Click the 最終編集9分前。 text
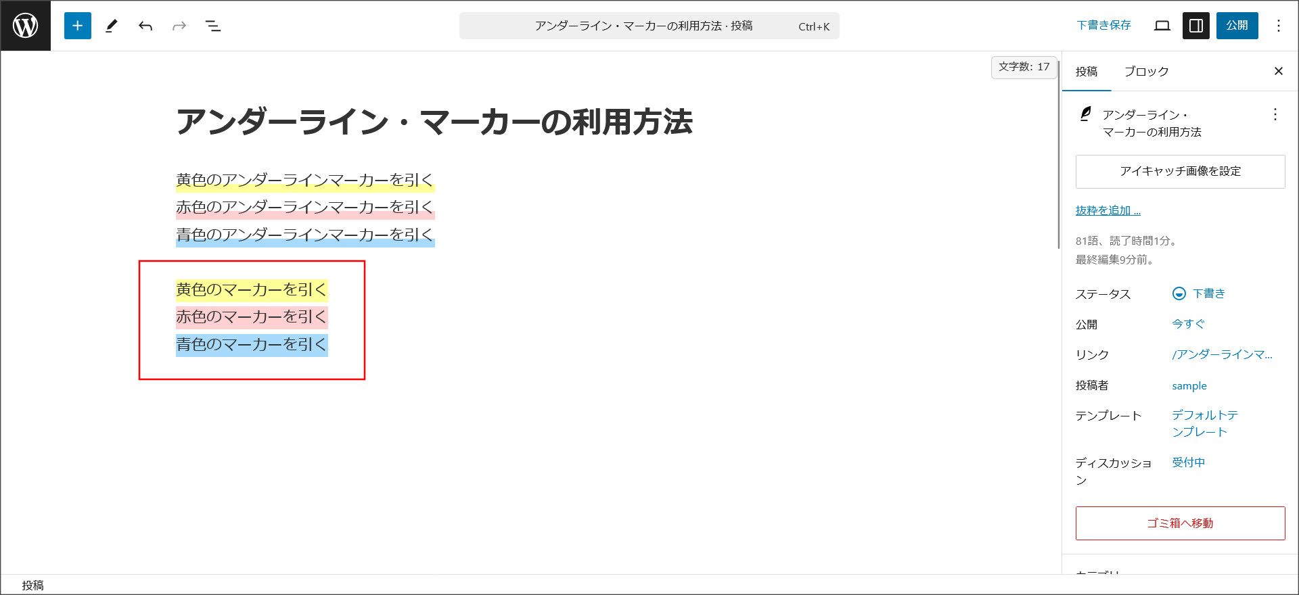Image resolution: width=1299 pixels, height=595 pixels. 1116,260
